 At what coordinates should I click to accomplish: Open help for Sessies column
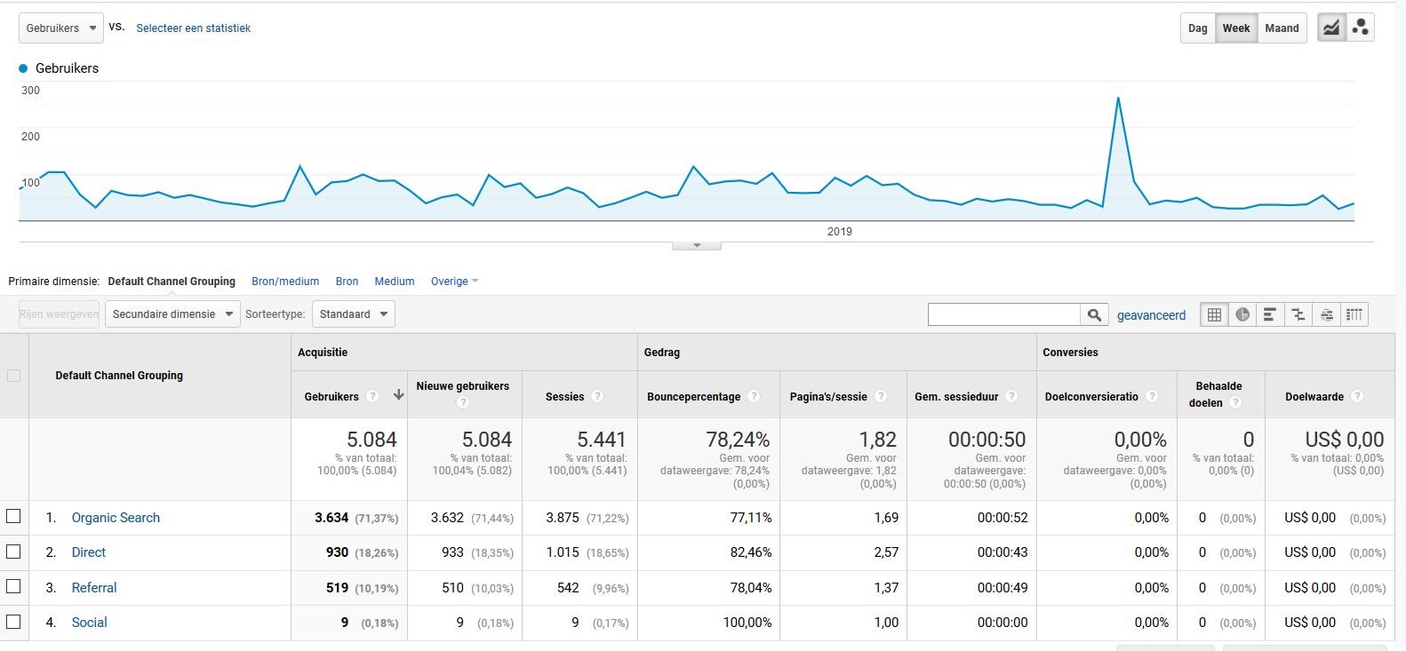[x=597, y=396]
